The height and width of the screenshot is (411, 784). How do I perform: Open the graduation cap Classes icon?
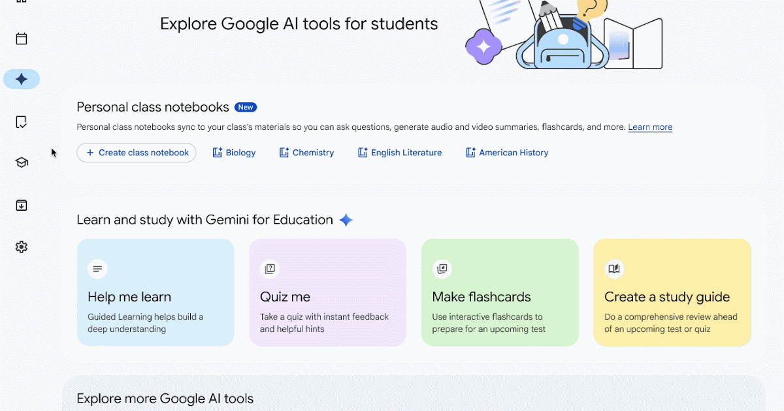click(x=21, y=162)
